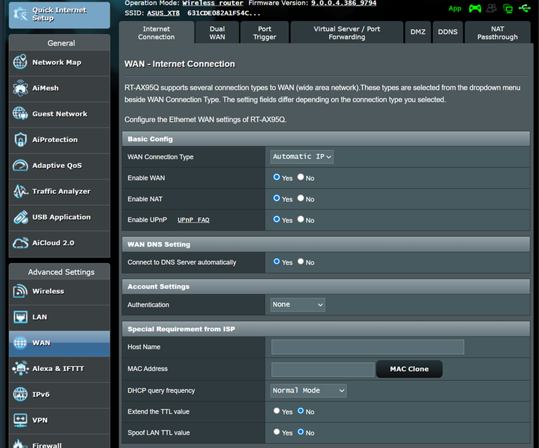Click the firmware version 9.0.0.4.386_9794 link
The height and width of the screenshot is (448, 539).
point(343,3)
